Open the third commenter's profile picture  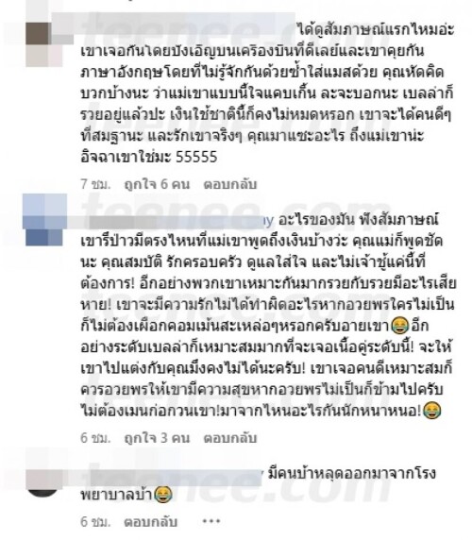[x=44, y=482]
